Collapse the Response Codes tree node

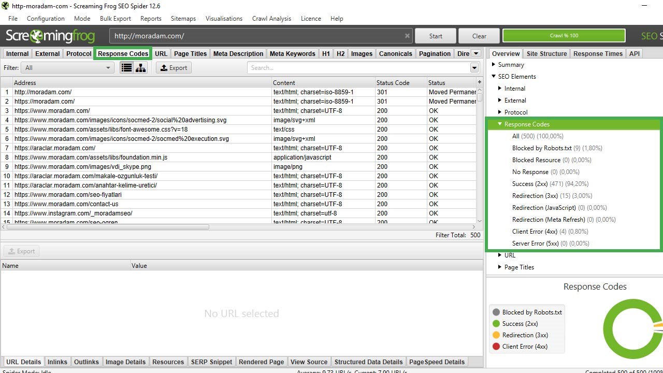pyautogui.click(x=500, y=124)
